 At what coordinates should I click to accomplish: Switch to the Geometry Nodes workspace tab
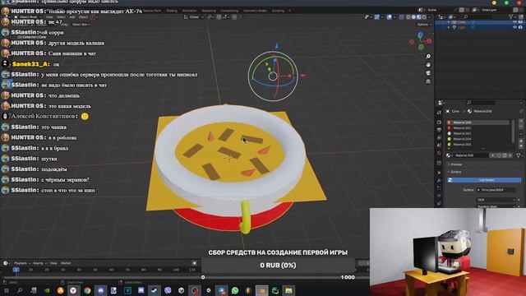(x=255, y=11)
